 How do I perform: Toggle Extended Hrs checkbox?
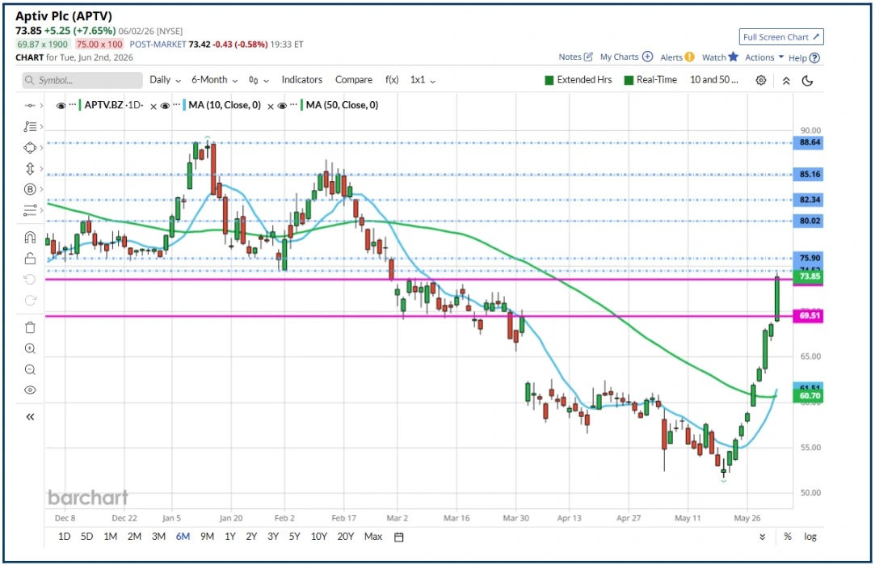(549, 80)
